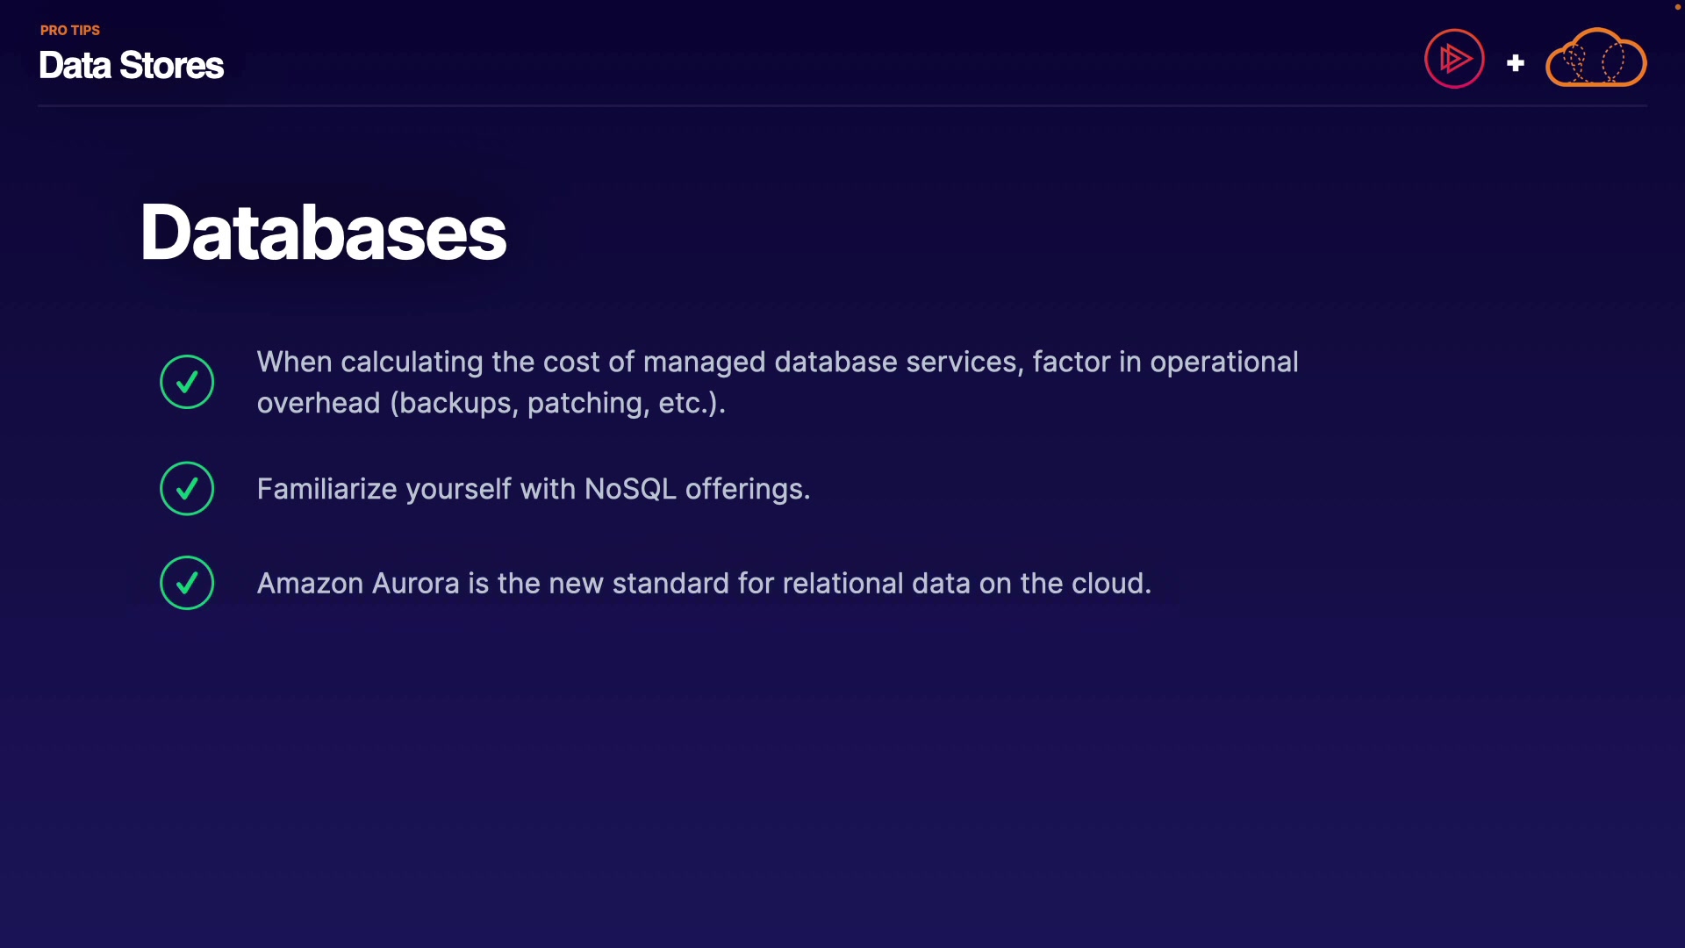Click the orange PRO TIPS label
1685x948 pixels.
click(70, 30)
